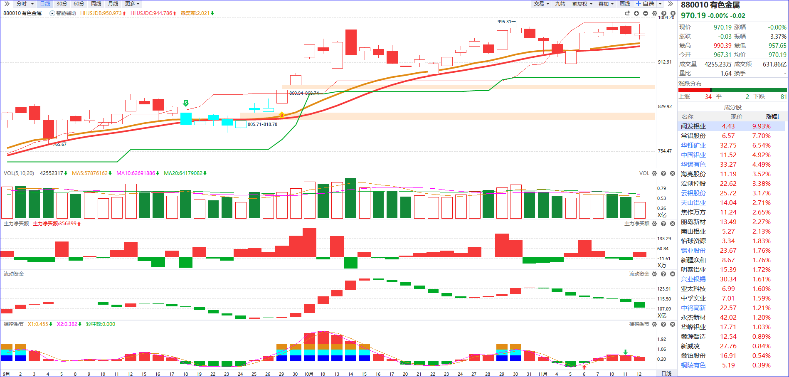
Task: Open 兴业银锡 stock link
Action: 693,279
